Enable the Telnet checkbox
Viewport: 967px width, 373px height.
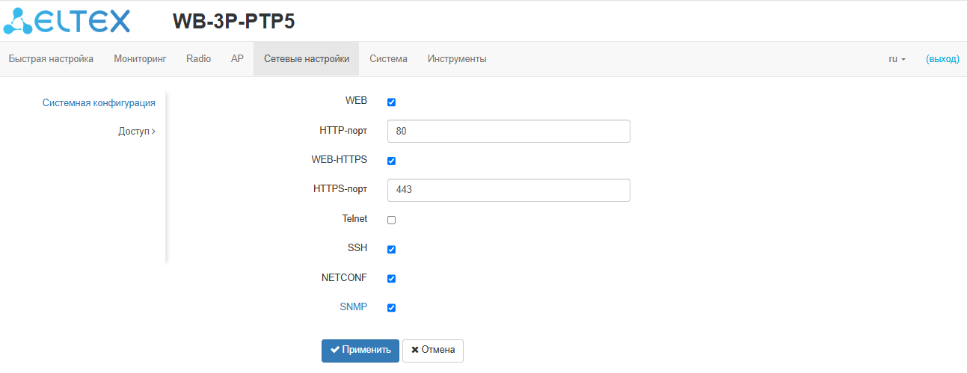click(x=391, y=220)
